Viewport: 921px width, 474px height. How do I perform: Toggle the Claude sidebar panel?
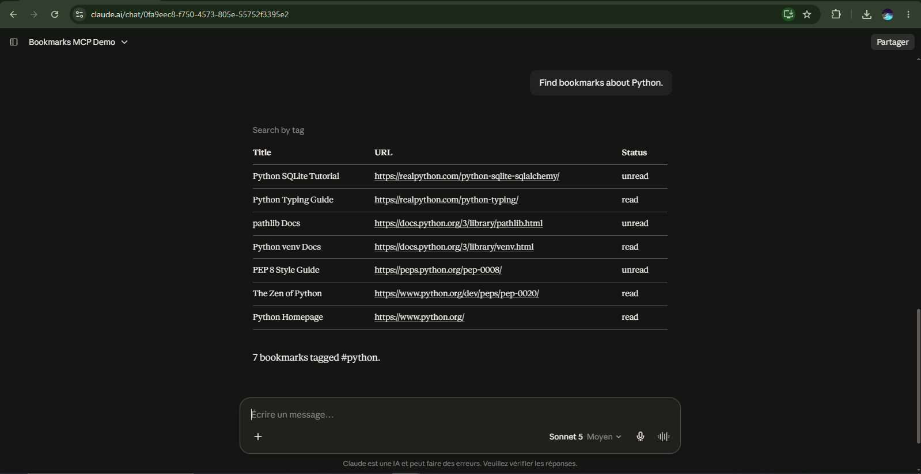click(14, 42)
